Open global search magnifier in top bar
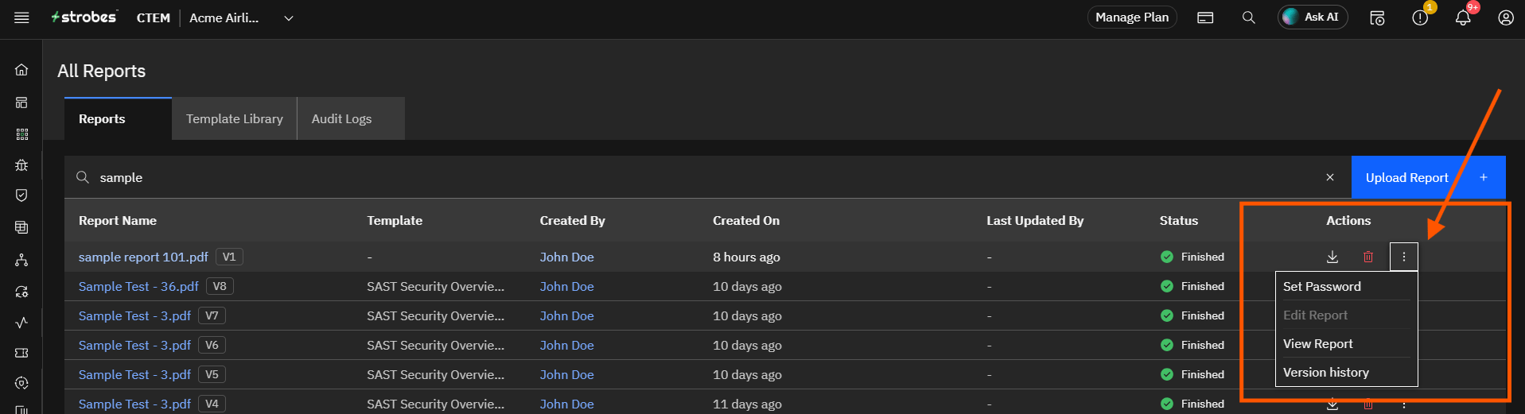 click(1249, 17)
